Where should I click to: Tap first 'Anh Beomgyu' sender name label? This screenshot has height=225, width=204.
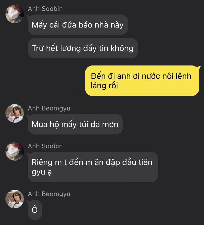click(49, 108)
